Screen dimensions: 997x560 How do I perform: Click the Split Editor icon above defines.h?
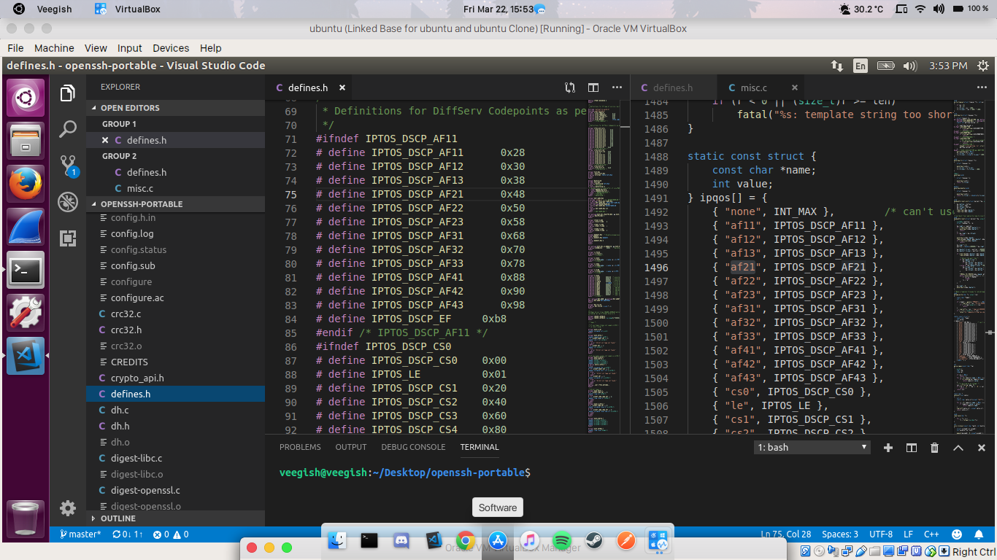593,87
